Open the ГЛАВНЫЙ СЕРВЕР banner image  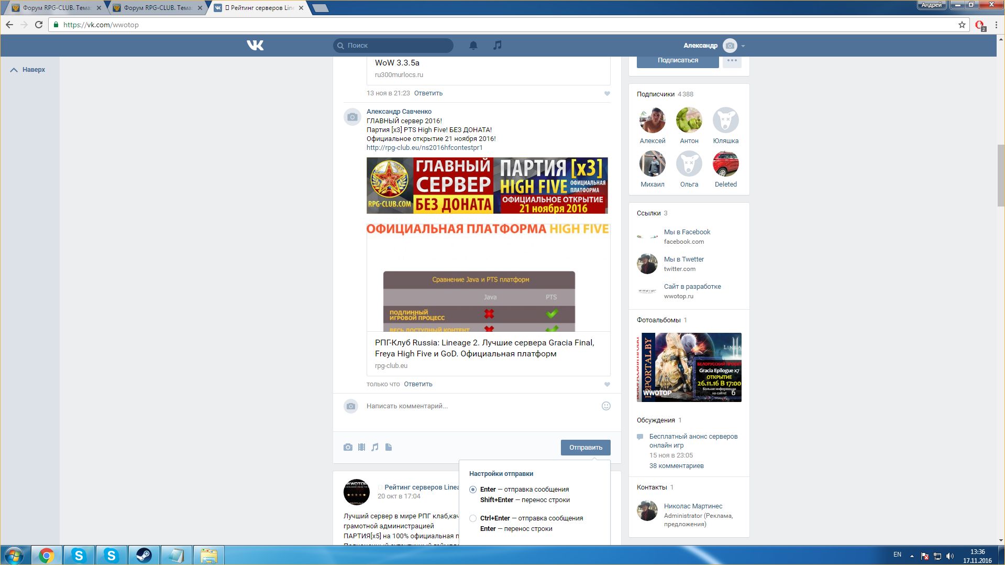(487, 186)
